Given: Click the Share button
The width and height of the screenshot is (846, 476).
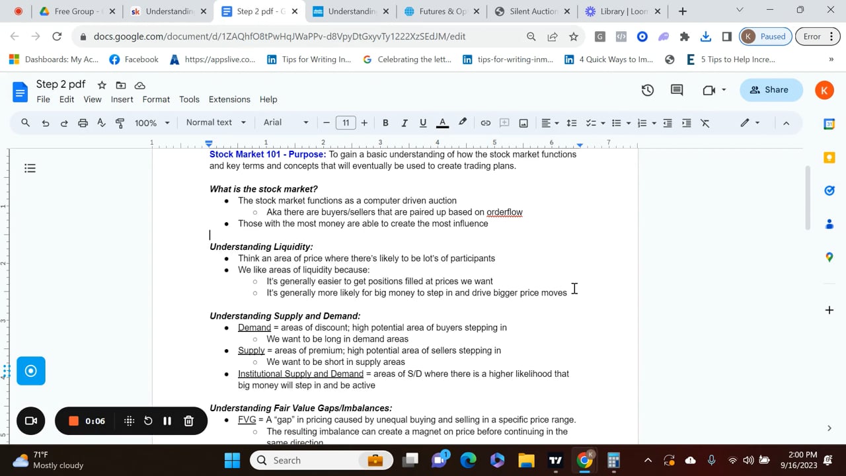Looking at the screenshot, I should point(771,89).
